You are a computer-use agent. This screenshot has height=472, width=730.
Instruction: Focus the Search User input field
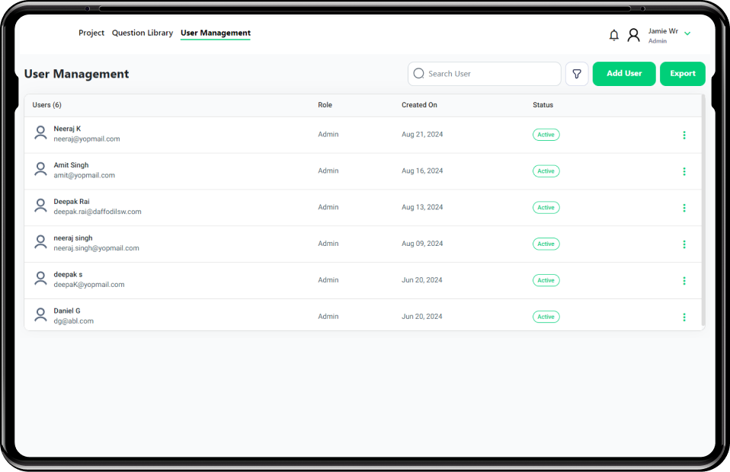pos(488,74)
